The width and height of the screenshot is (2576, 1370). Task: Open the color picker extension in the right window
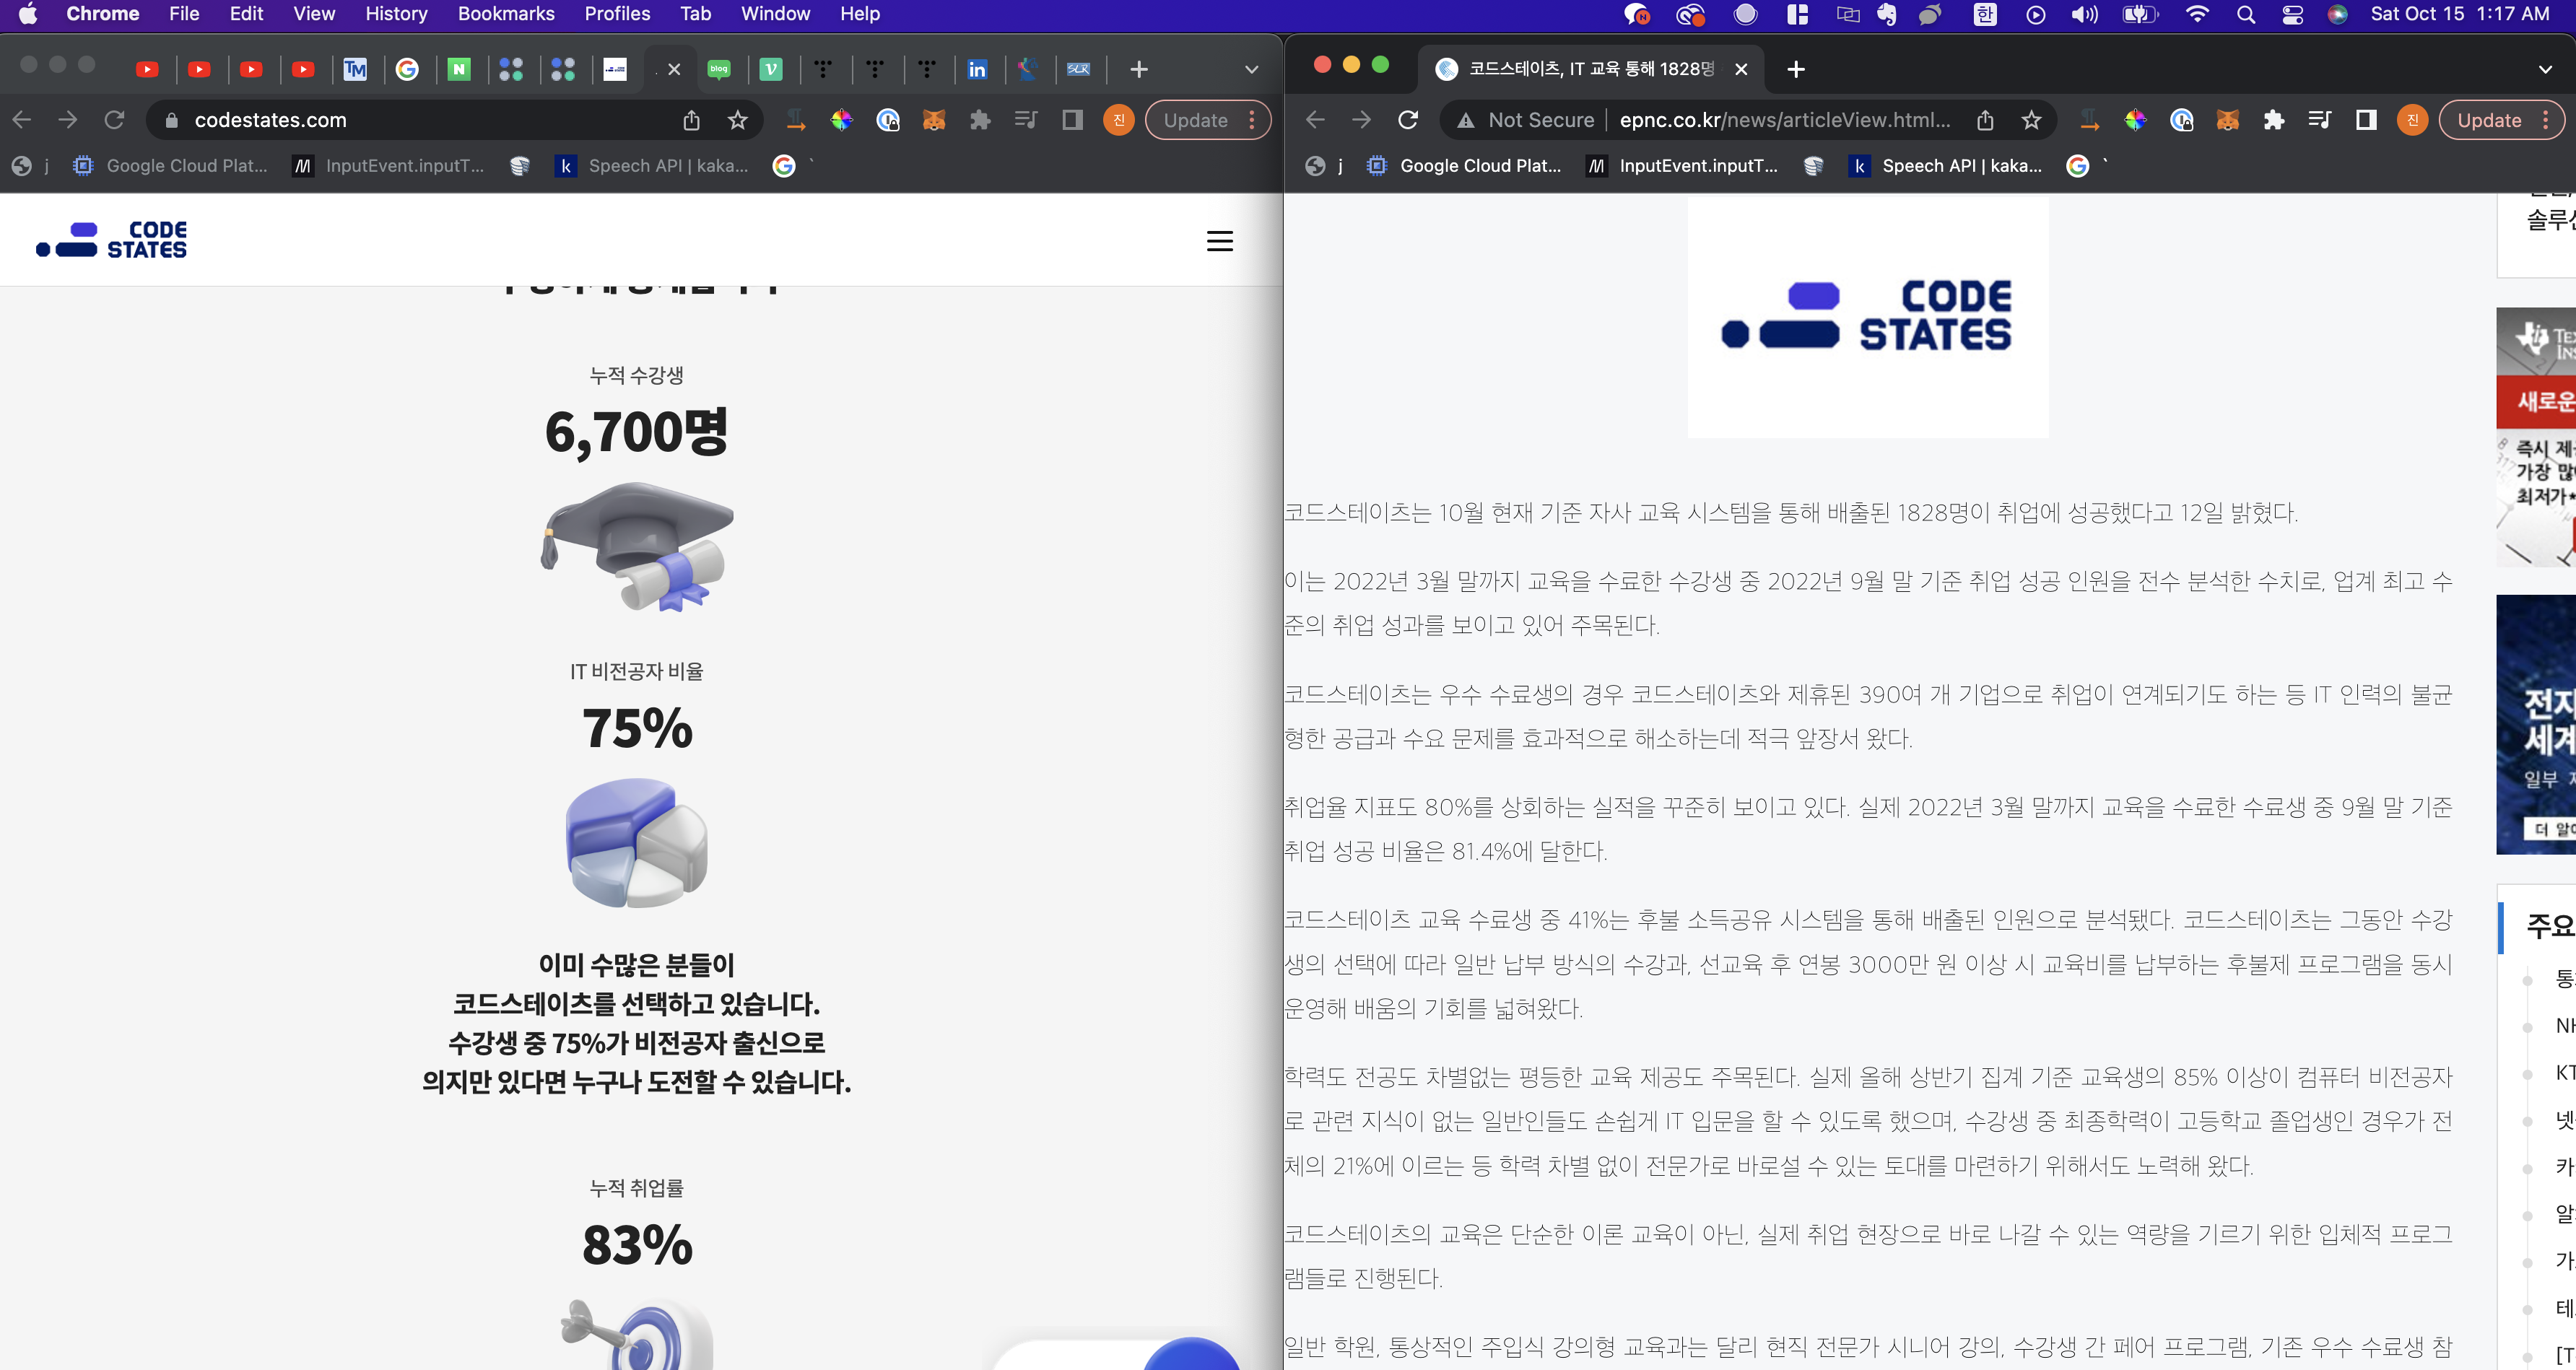(x=2135, y=120)
